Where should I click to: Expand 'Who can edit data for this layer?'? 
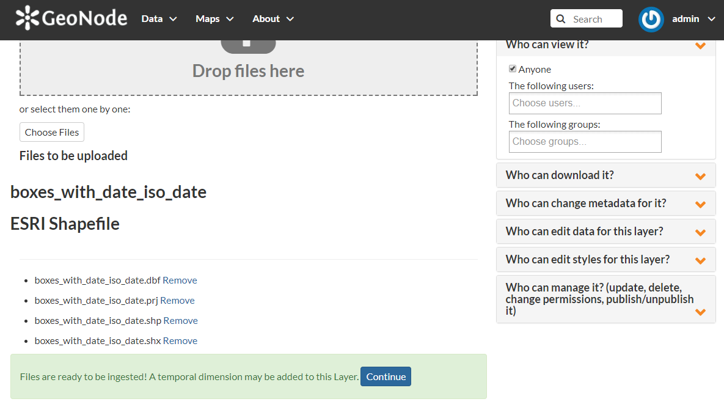click(605, 231)
